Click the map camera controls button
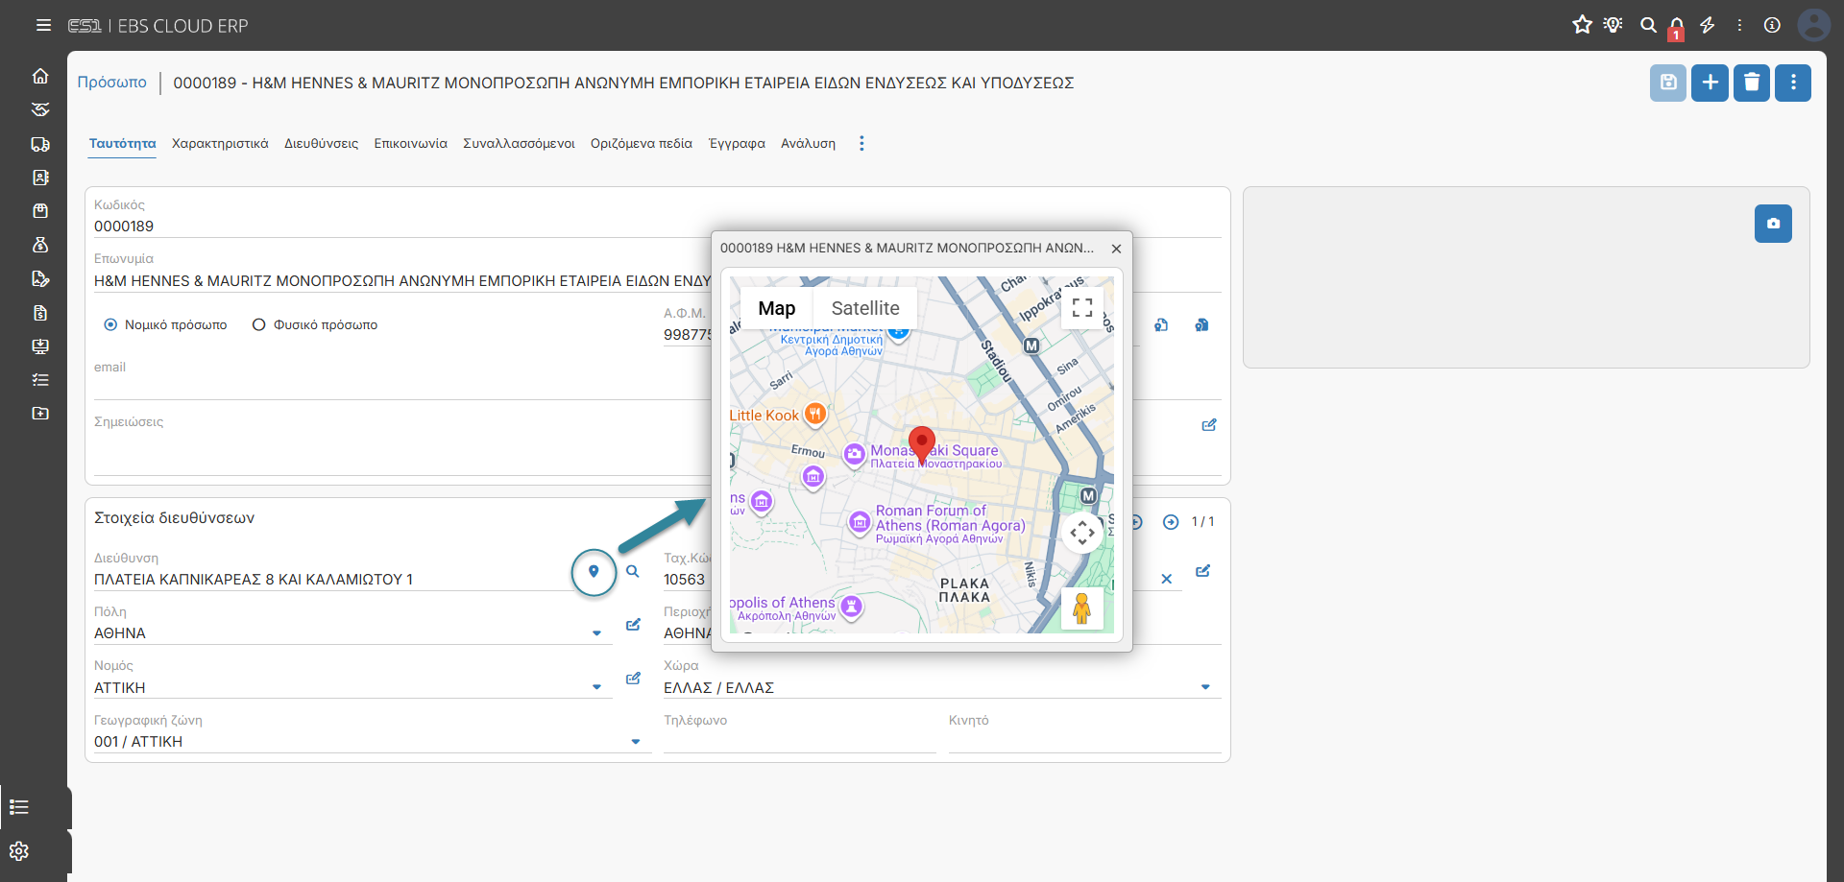The height and width of the screenshot is (882, 1844). [x=1082, y=532]
